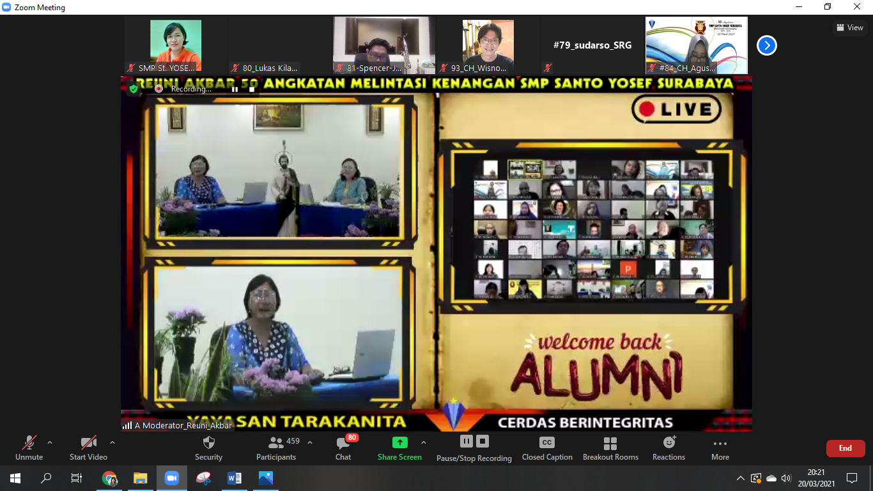Select #84_CH_Agus... video thumbnail
Image resolution: width=873 pixels, height=491 pixels.
(x=697, y=45)
